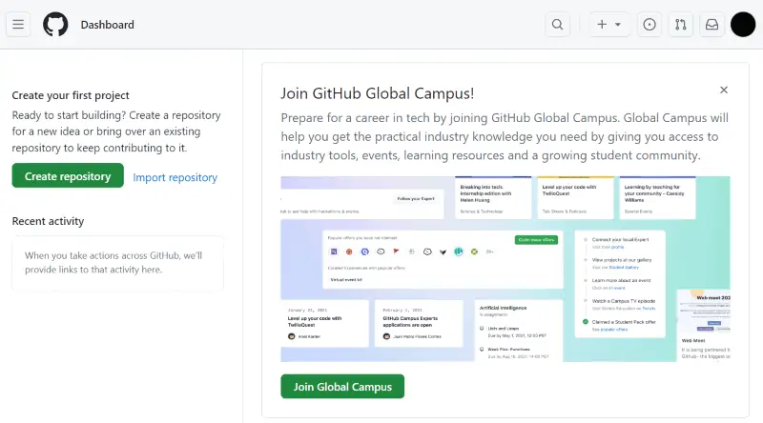
Task: Click the Global Campus preview image
Action: pyautogui.click(x=505, y=269)
